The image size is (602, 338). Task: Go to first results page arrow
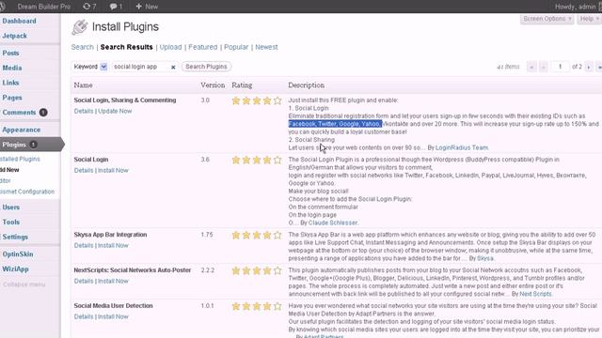click(531, 67)
